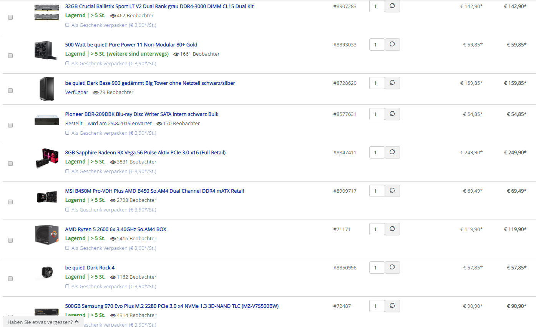Edit quantity field for Pure Power 11

tap(377, 45)
